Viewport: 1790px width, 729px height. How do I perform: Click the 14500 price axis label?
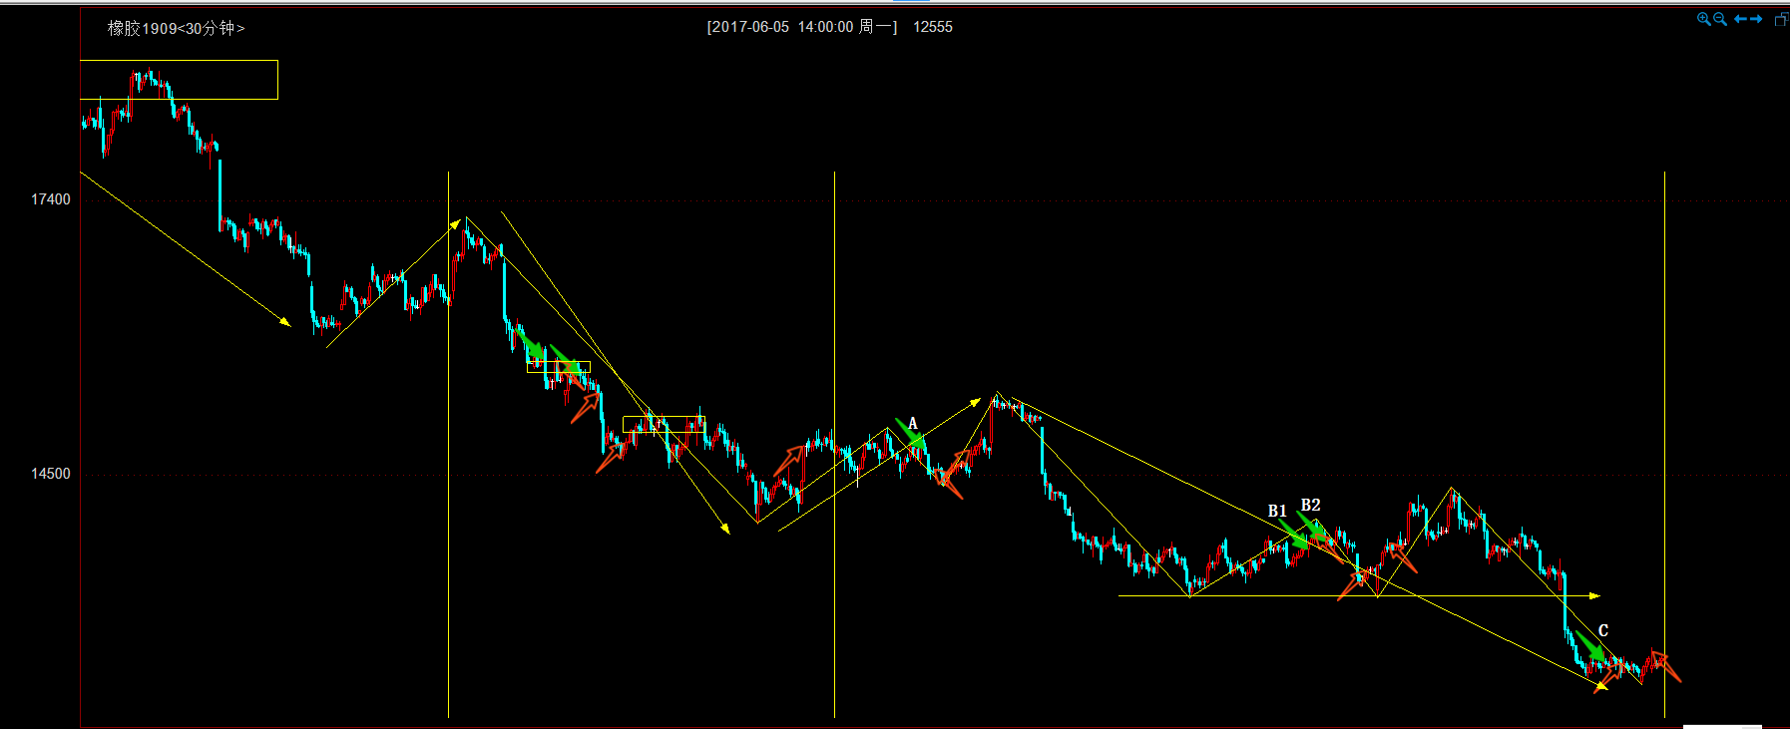click(51, 474)
